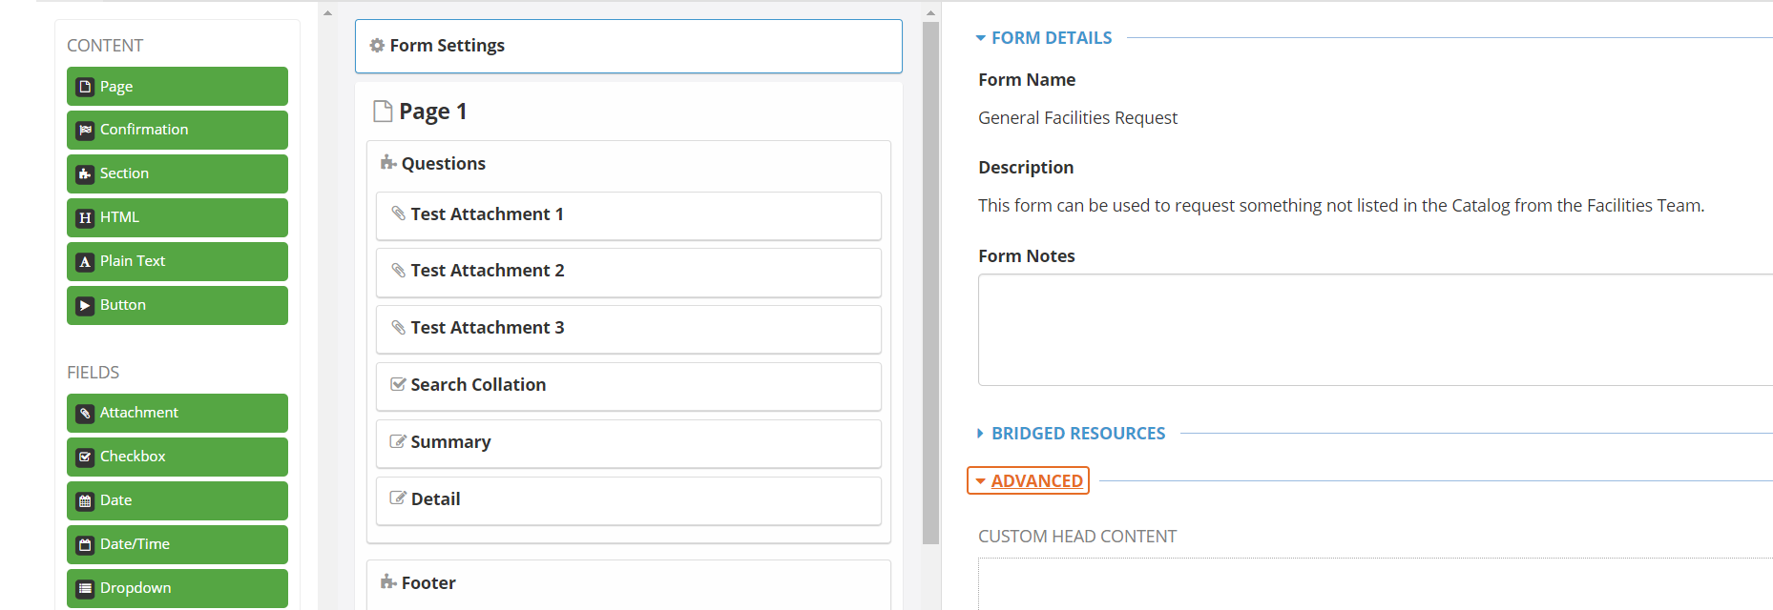Select the Footer section

point(629,583)
